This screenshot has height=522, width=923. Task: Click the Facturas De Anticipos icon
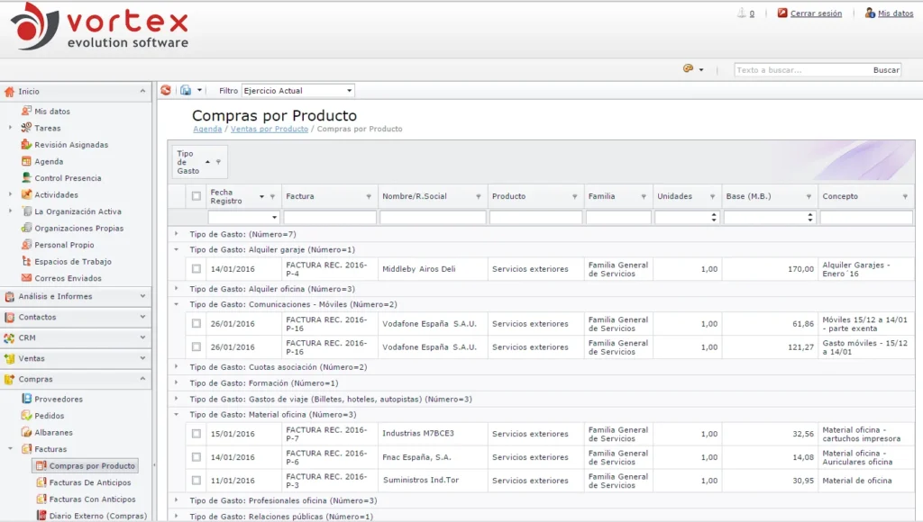pos(41,482)
